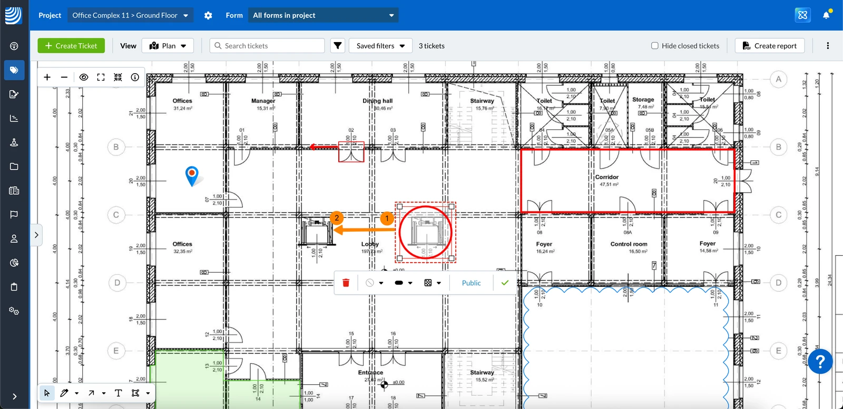The height and width of the screenshot is (409, 843).
Task: Select the shape/polygon tool
Action: 135,393
